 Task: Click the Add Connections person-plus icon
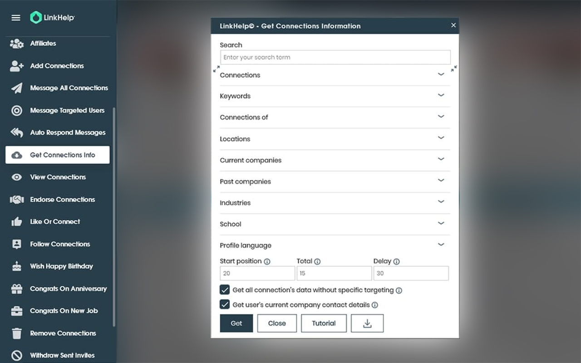(x=17, y=66)
